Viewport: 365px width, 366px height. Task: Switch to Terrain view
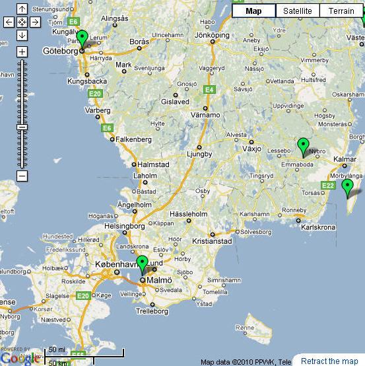(341, 11)
